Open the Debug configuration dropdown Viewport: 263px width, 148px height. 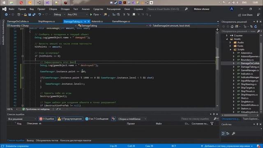(x=59, y=15)
